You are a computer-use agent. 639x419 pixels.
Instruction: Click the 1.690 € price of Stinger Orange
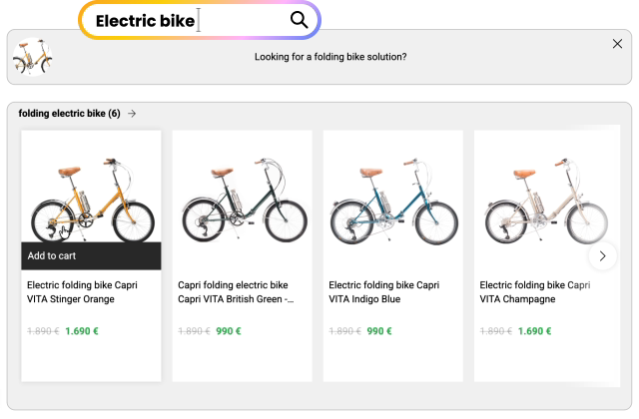(82, 331)
